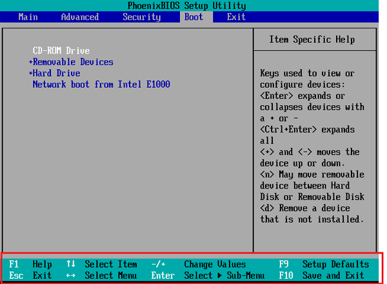Click the Select Item footer label

pyautogui.click(x=111, y=264)
